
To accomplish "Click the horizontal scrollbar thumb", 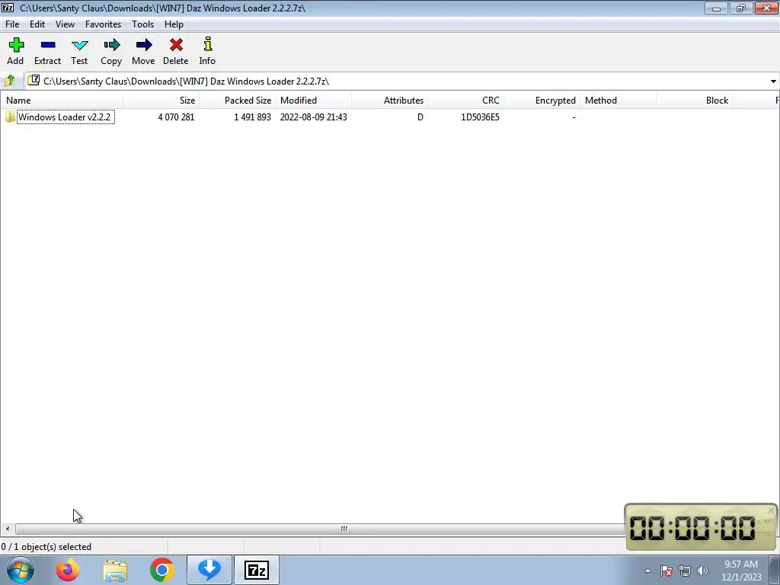I will coord(344,529).
